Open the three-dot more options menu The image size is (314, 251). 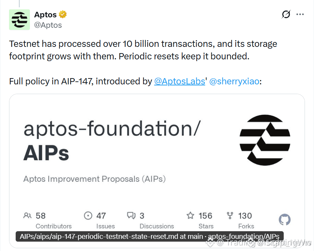coord(300,14)
